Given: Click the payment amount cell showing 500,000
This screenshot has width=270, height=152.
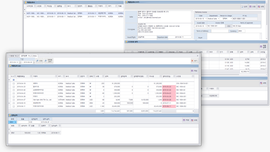Looking at the screenshot, I should pyautogui.click(x=127, y=103).
